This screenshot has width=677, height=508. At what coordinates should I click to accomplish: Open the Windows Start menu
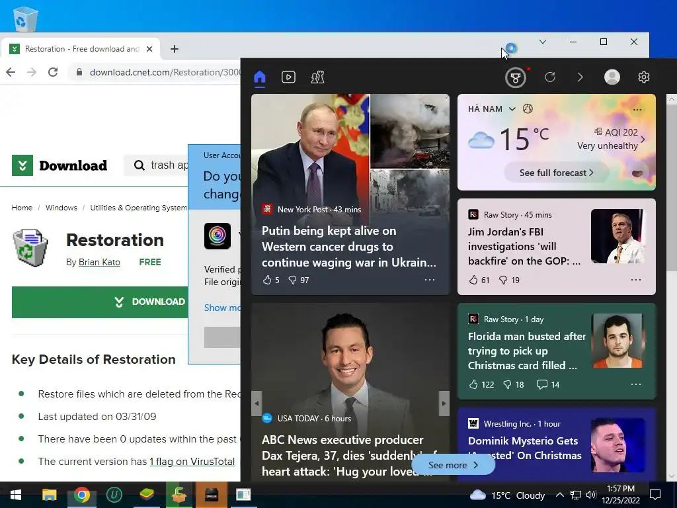click(x=16, y=495)
